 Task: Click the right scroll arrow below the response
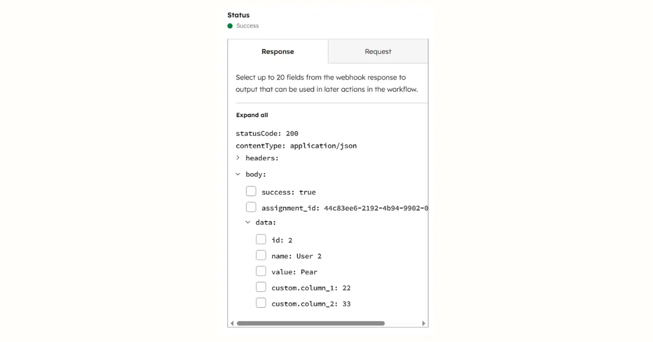pyautogui.click(x=424, y=323)
